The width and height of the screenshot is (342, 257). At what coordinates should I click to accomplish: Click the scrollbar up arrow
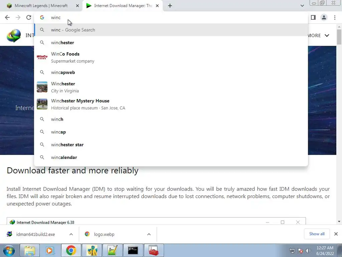(x=339, y=27)
